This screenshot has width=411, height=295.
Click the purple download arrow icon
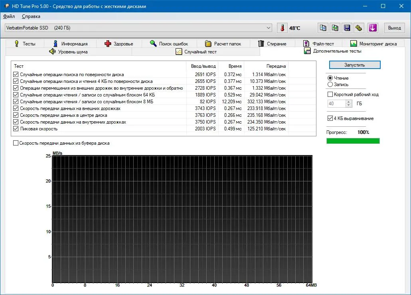[x=372, y=28]
